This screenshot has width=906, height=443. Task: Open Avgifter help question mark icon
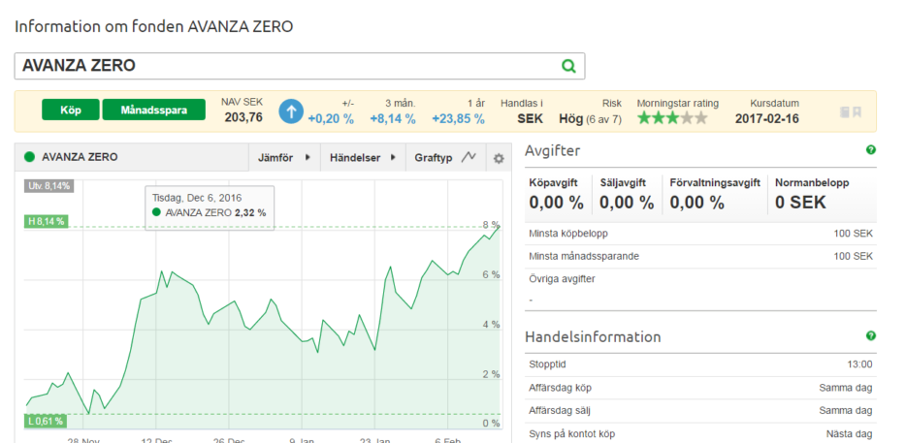871,150
